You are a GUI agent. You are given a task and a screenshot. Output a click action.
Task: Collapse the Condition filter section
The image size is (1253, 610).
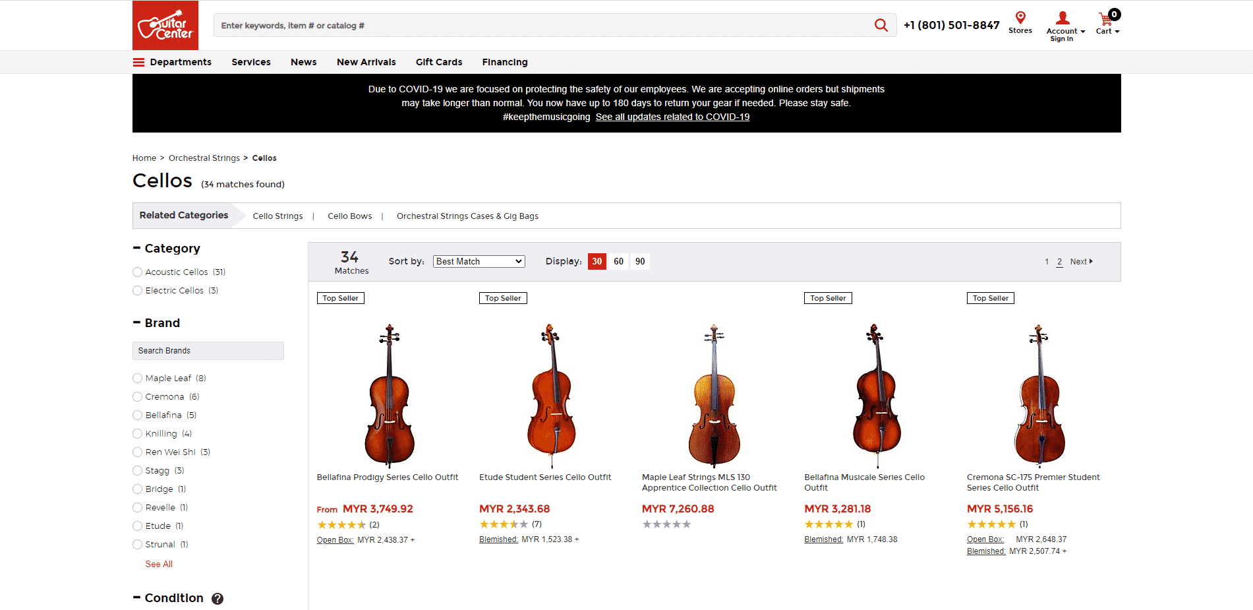[x=136, y=597]
